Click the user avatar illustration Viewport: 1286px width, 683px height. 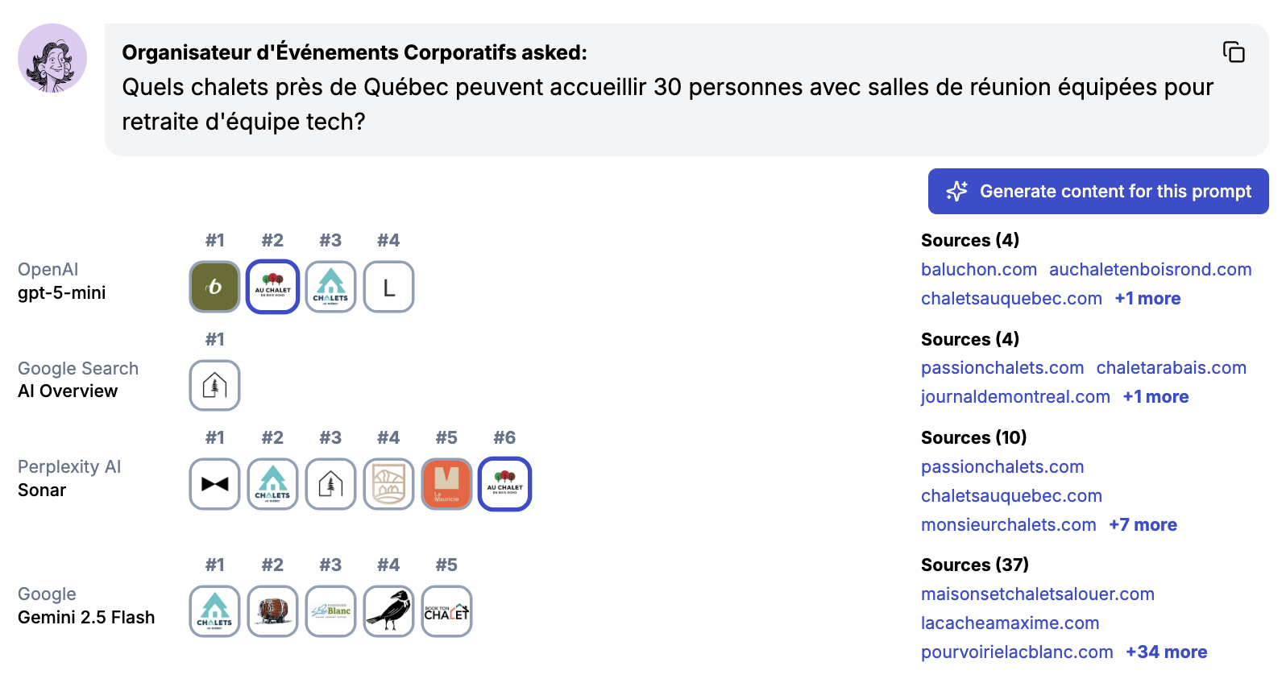pyautogui.click(x=52, y=58)
